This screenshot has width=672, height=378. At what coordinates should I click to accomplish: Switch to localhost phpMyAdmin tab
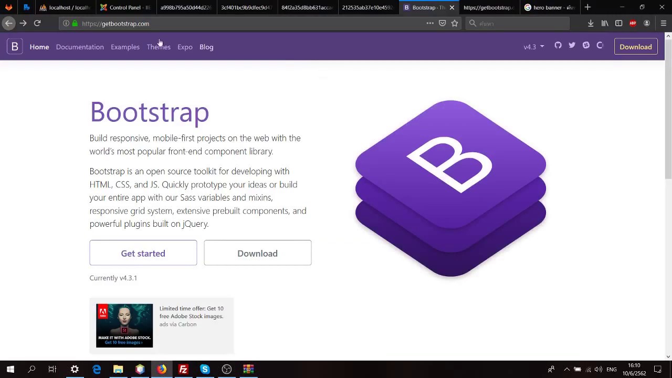click(x=65, y=7)
